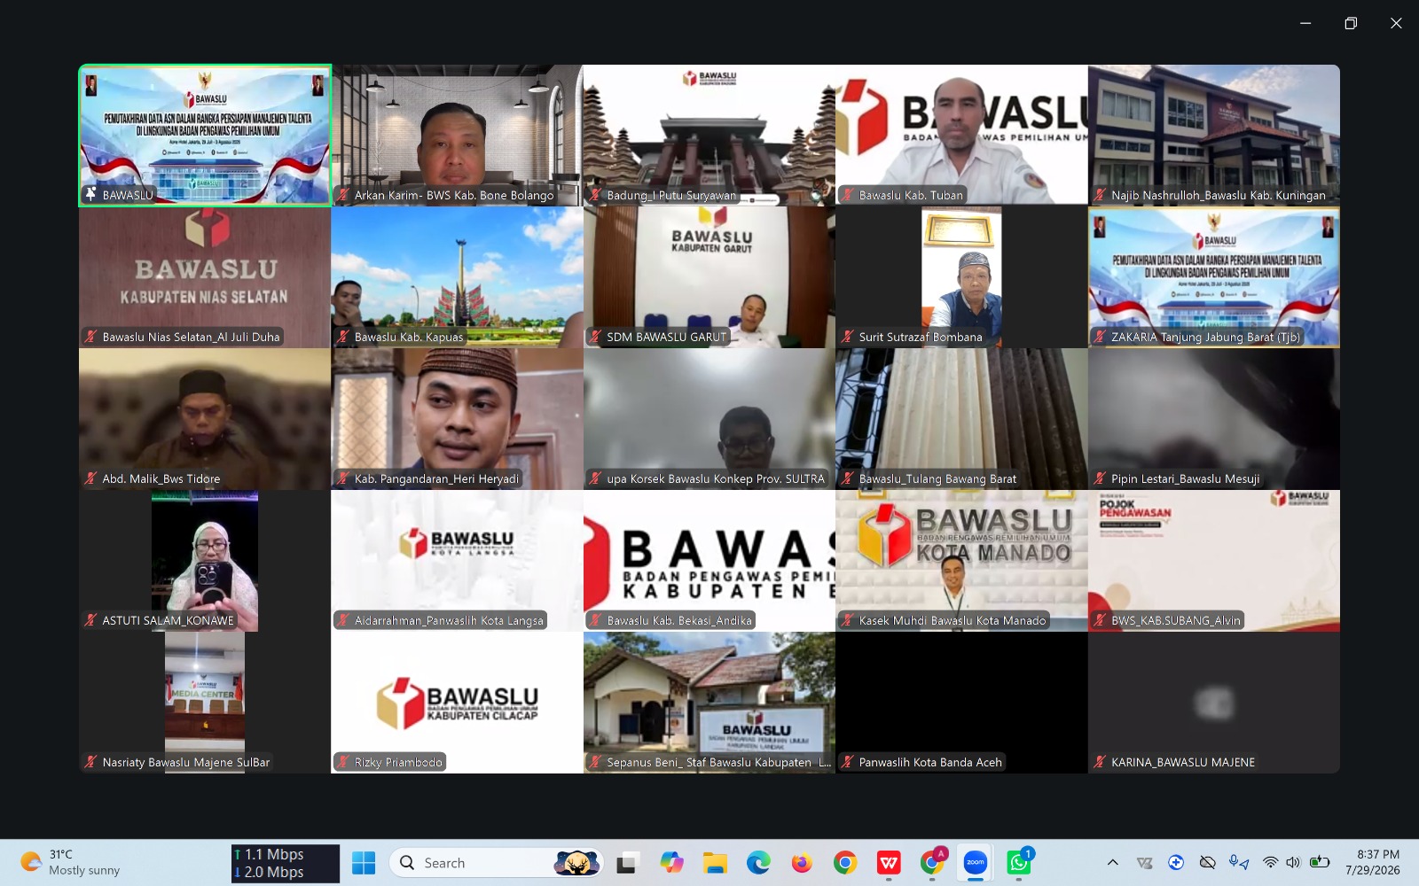The width and height of the screenshot is (1419, 886).
Task: Click the label "ZAKARIA Tanjung Jabung Barat (Tjb)"
Action: click(x=1205, y=337)
